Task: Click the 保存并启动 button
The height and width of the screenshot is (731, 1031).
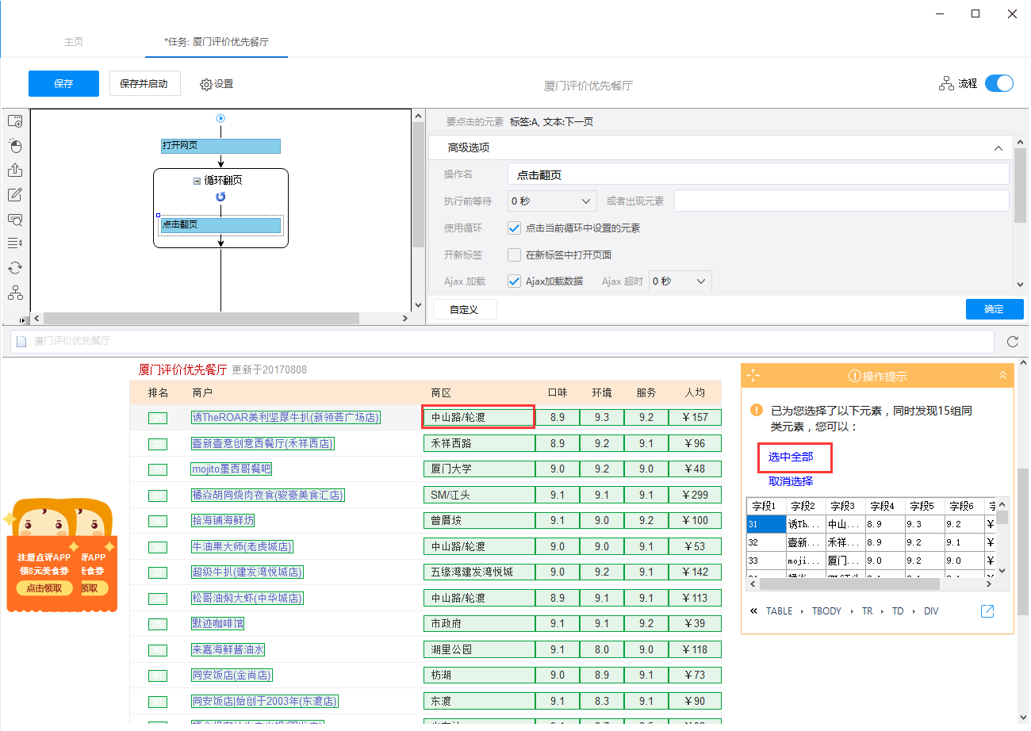Action: click(144, 83)
